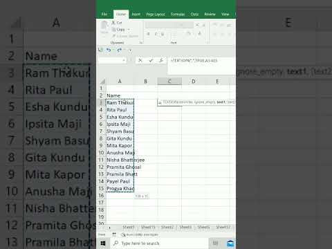Toggle Underline formatting
Viewport: 332px width, 249px height.
(x=163, y=34)
